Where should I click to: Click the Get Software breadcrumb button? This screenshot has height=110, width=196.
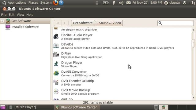pos(83,23)
